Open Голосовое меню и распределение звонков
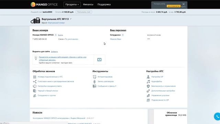The height and width of the screenshot is (124, 220). point(56,81)
